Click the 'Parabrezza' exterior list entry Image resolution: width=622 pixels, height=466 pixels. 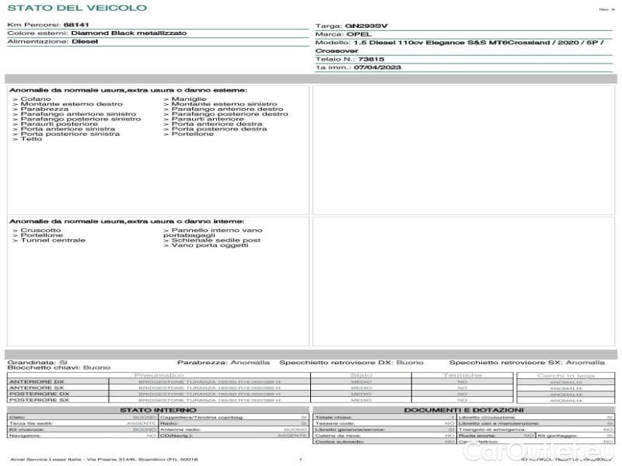44,109
